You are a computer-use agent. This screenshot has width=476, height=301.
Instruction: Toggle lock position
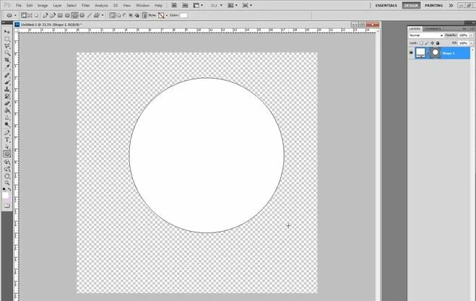point(432,43)
